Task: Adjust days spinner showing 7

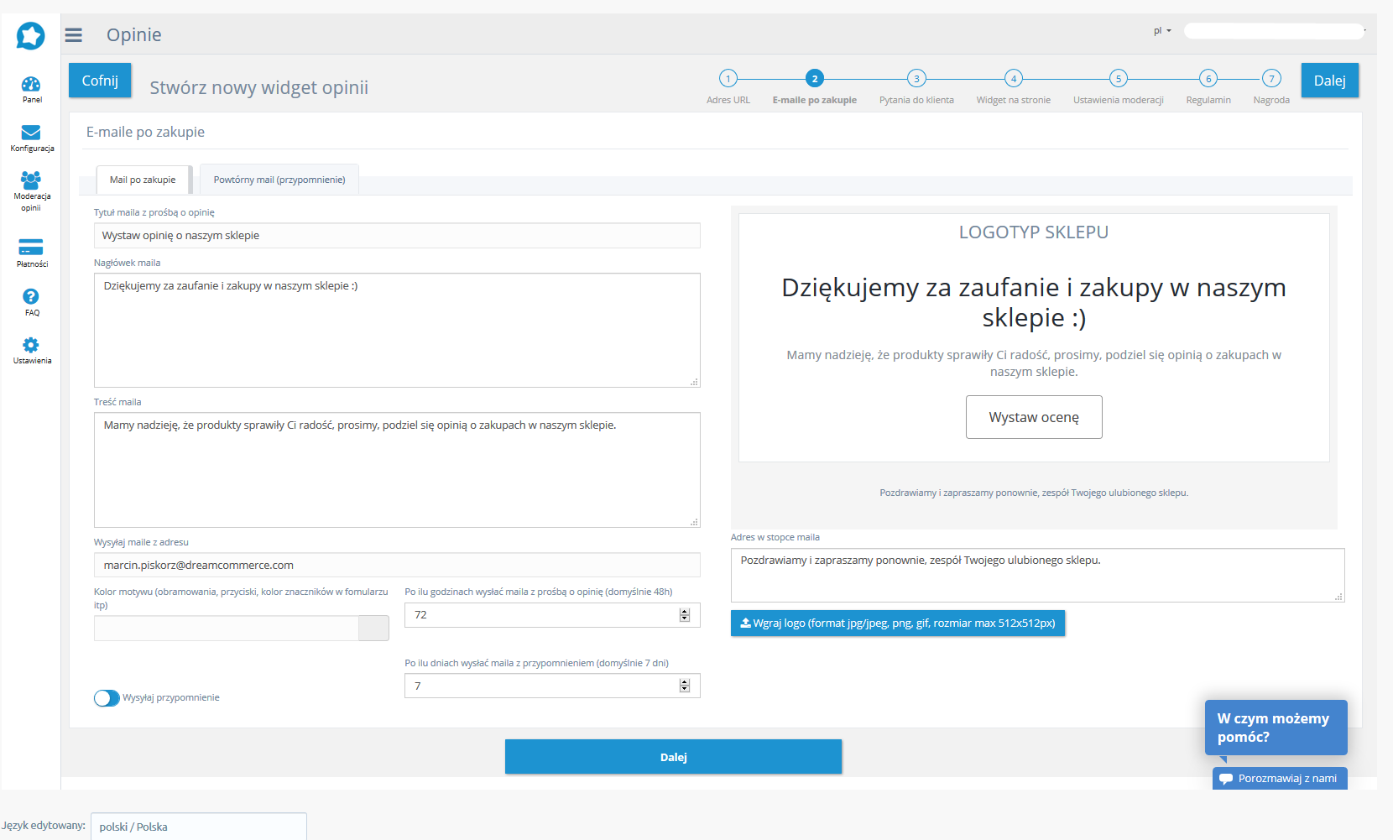Action: (685, 686)
